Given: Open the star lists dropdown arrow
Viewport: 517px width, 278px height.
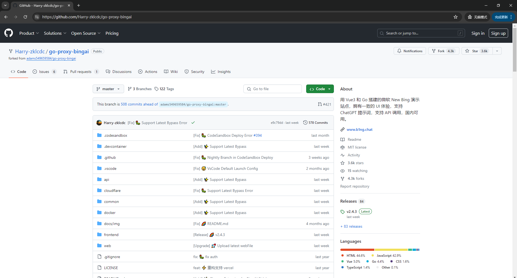Looking at the screenshot, I should (x=497, y=51).
